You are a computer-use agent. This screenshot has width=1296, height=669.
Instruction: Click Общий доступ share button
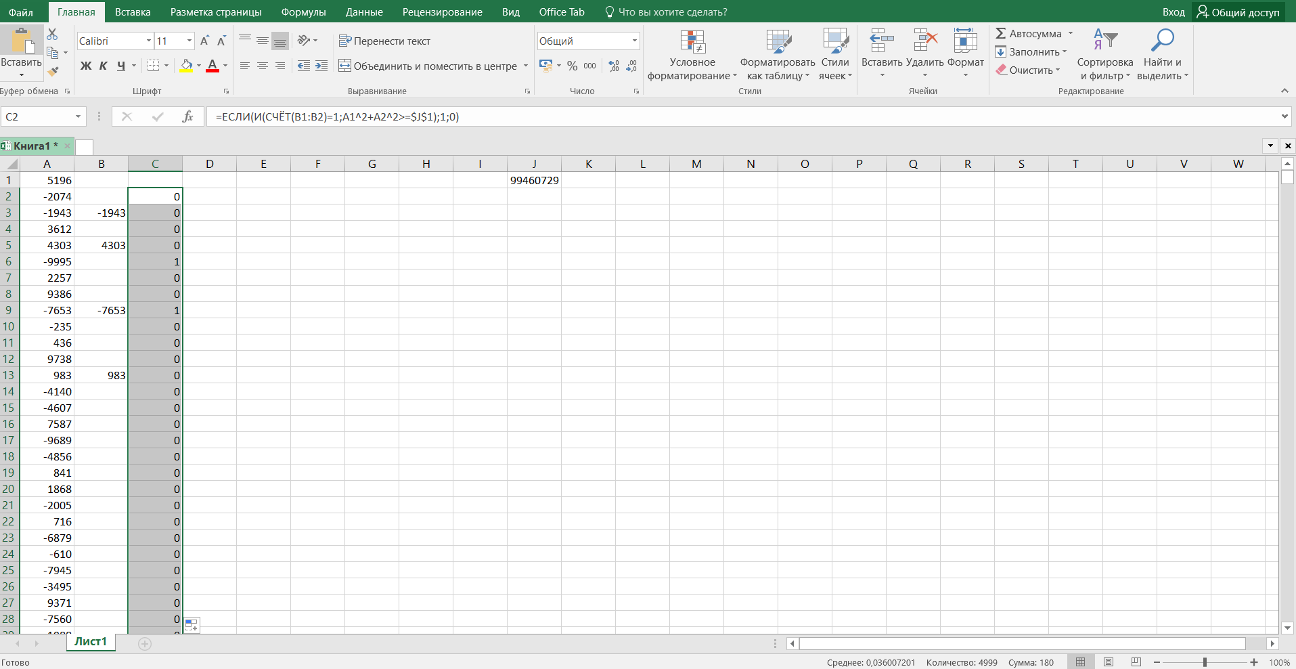pos(1238,12)
